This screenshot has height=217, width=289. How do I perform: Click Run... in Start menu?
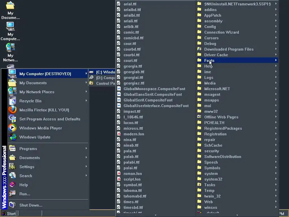click(x=48, y=194)
